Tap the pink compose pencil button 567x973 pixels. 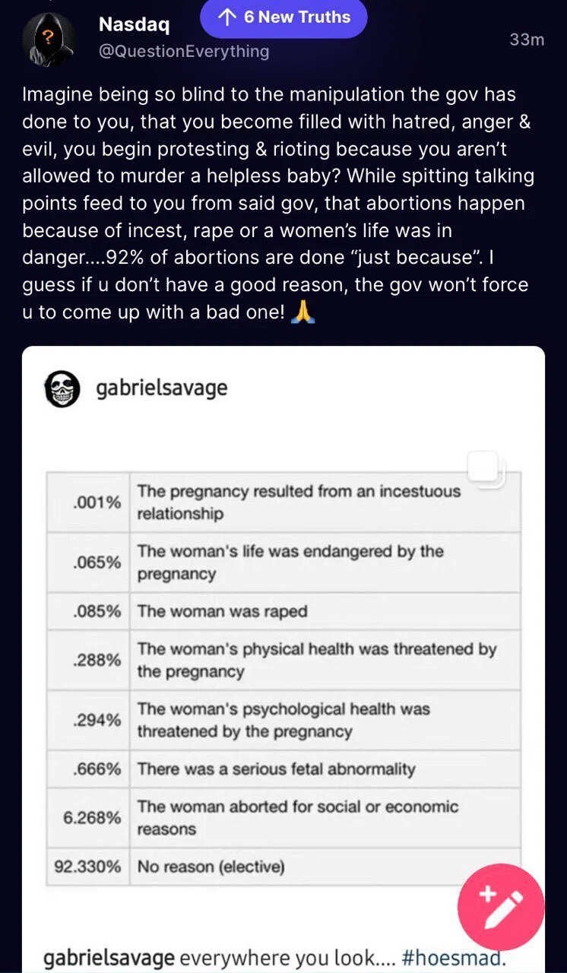pos(501,908)
